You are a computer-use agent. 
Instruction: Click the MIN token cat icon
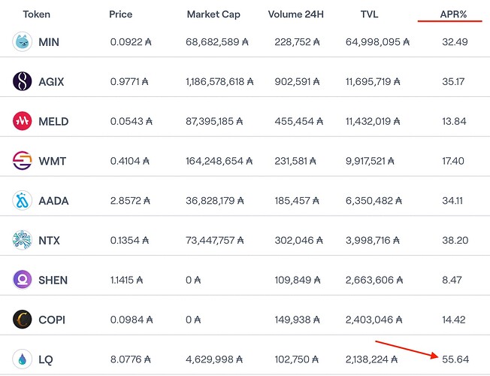23,42
